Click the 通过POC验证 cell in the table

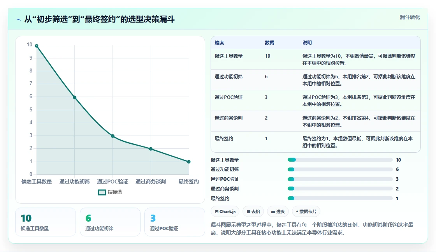pyautogui.click(x=229, y=97)
